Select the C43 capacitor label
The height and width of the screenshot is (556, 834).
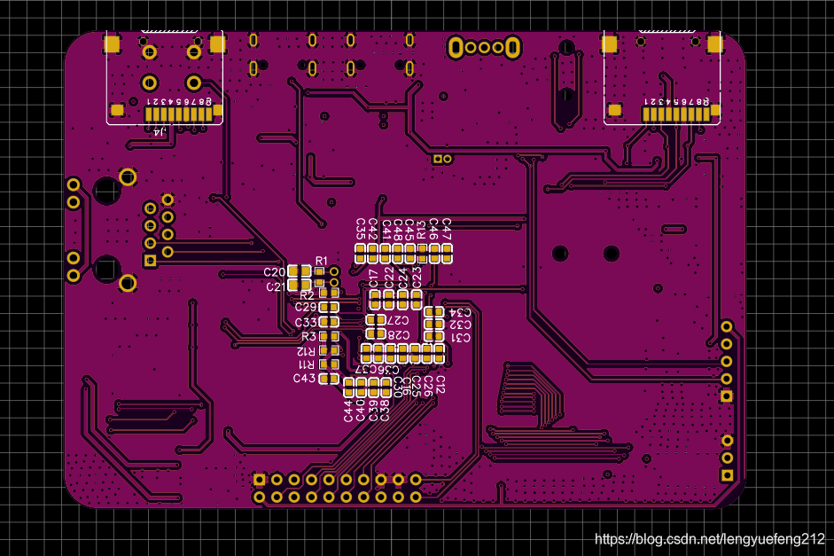[304, 379]
